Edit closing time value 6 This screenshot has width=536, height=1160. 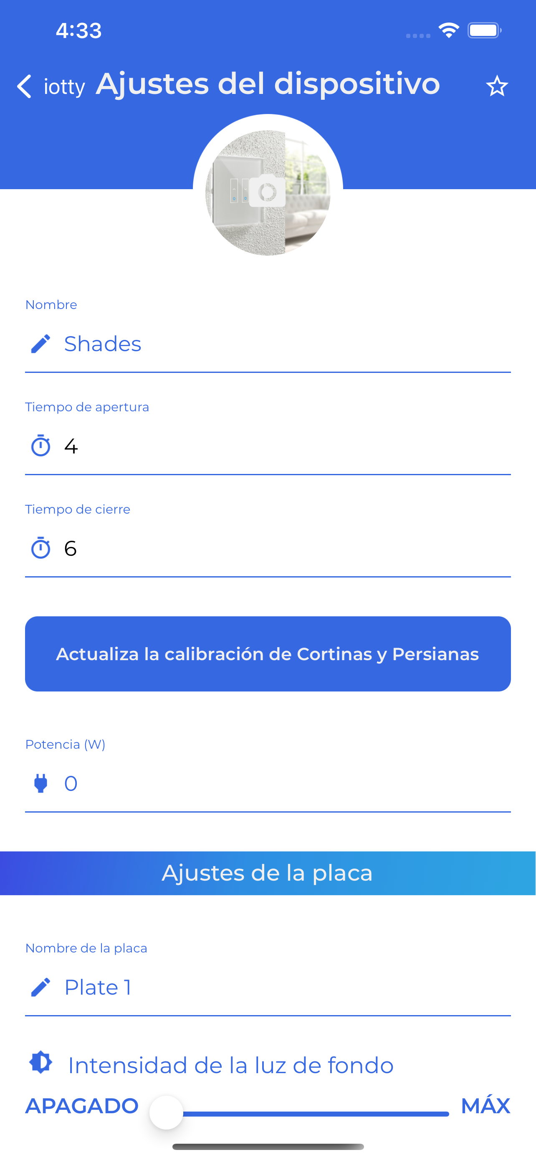(x=268, y=549)
